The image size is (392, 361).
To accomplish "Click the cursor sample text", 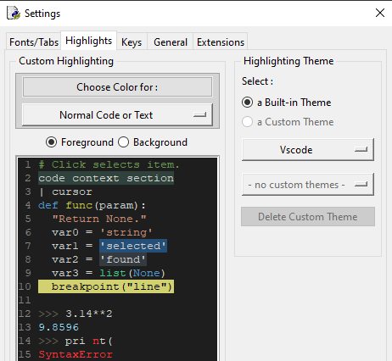I will click(x=72, y=192).
